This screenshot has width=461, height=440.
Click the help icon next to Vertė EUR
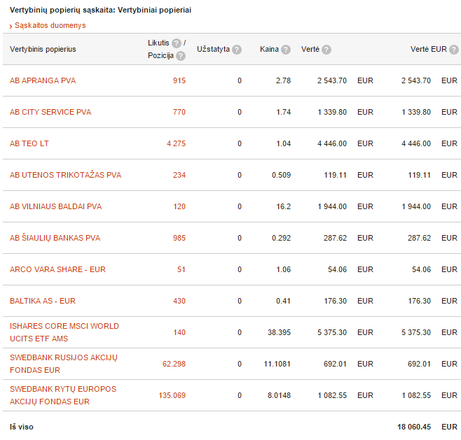coord(454,50)
